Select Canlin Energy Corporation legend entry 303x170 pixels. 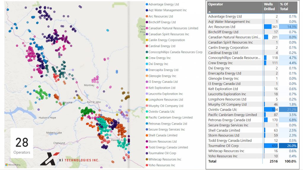[x=165, y=40]
